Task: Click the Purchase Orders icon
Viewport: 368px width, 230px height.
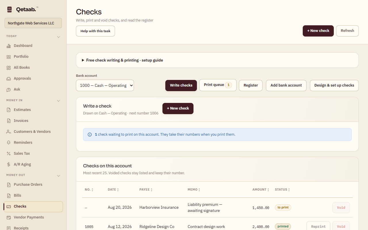Action: coord(9,185)
